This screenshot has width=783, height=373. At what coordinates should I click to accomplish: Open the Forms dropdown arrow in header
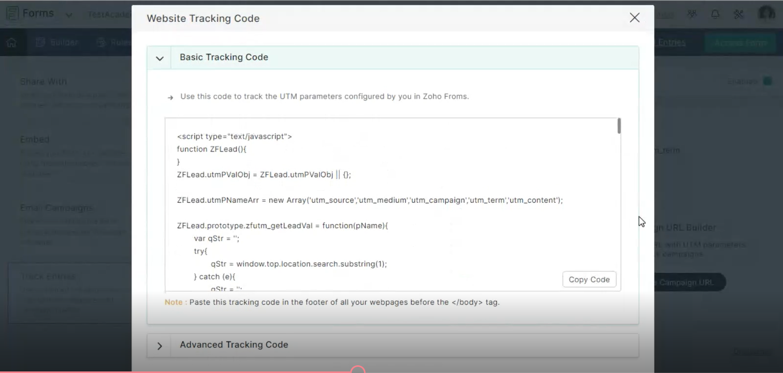(x=69, y=14)
